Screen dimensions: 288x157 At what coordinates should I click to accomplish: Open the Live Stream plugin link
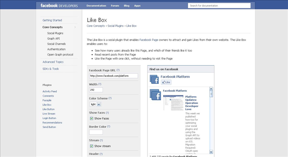pos(49,114)
